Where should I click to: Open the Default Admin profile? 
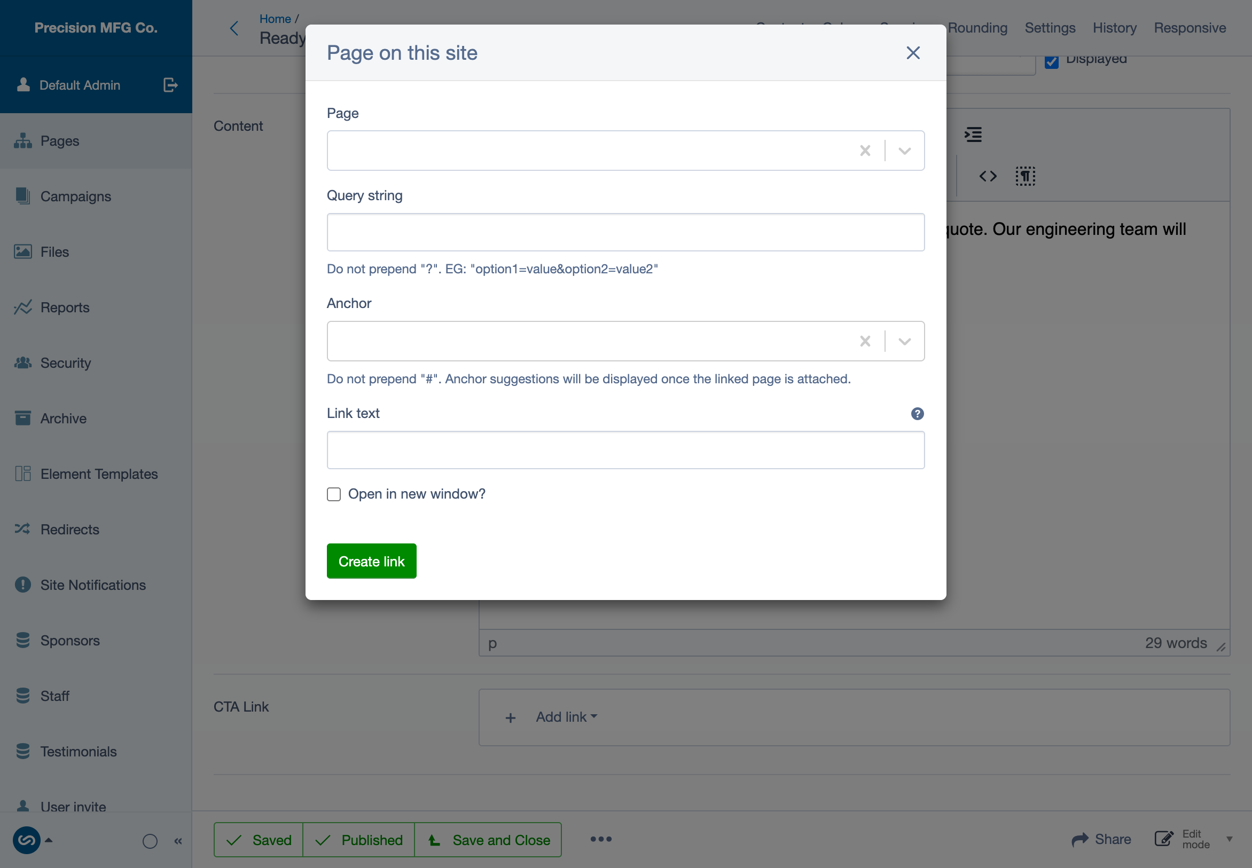pos(69,85)
